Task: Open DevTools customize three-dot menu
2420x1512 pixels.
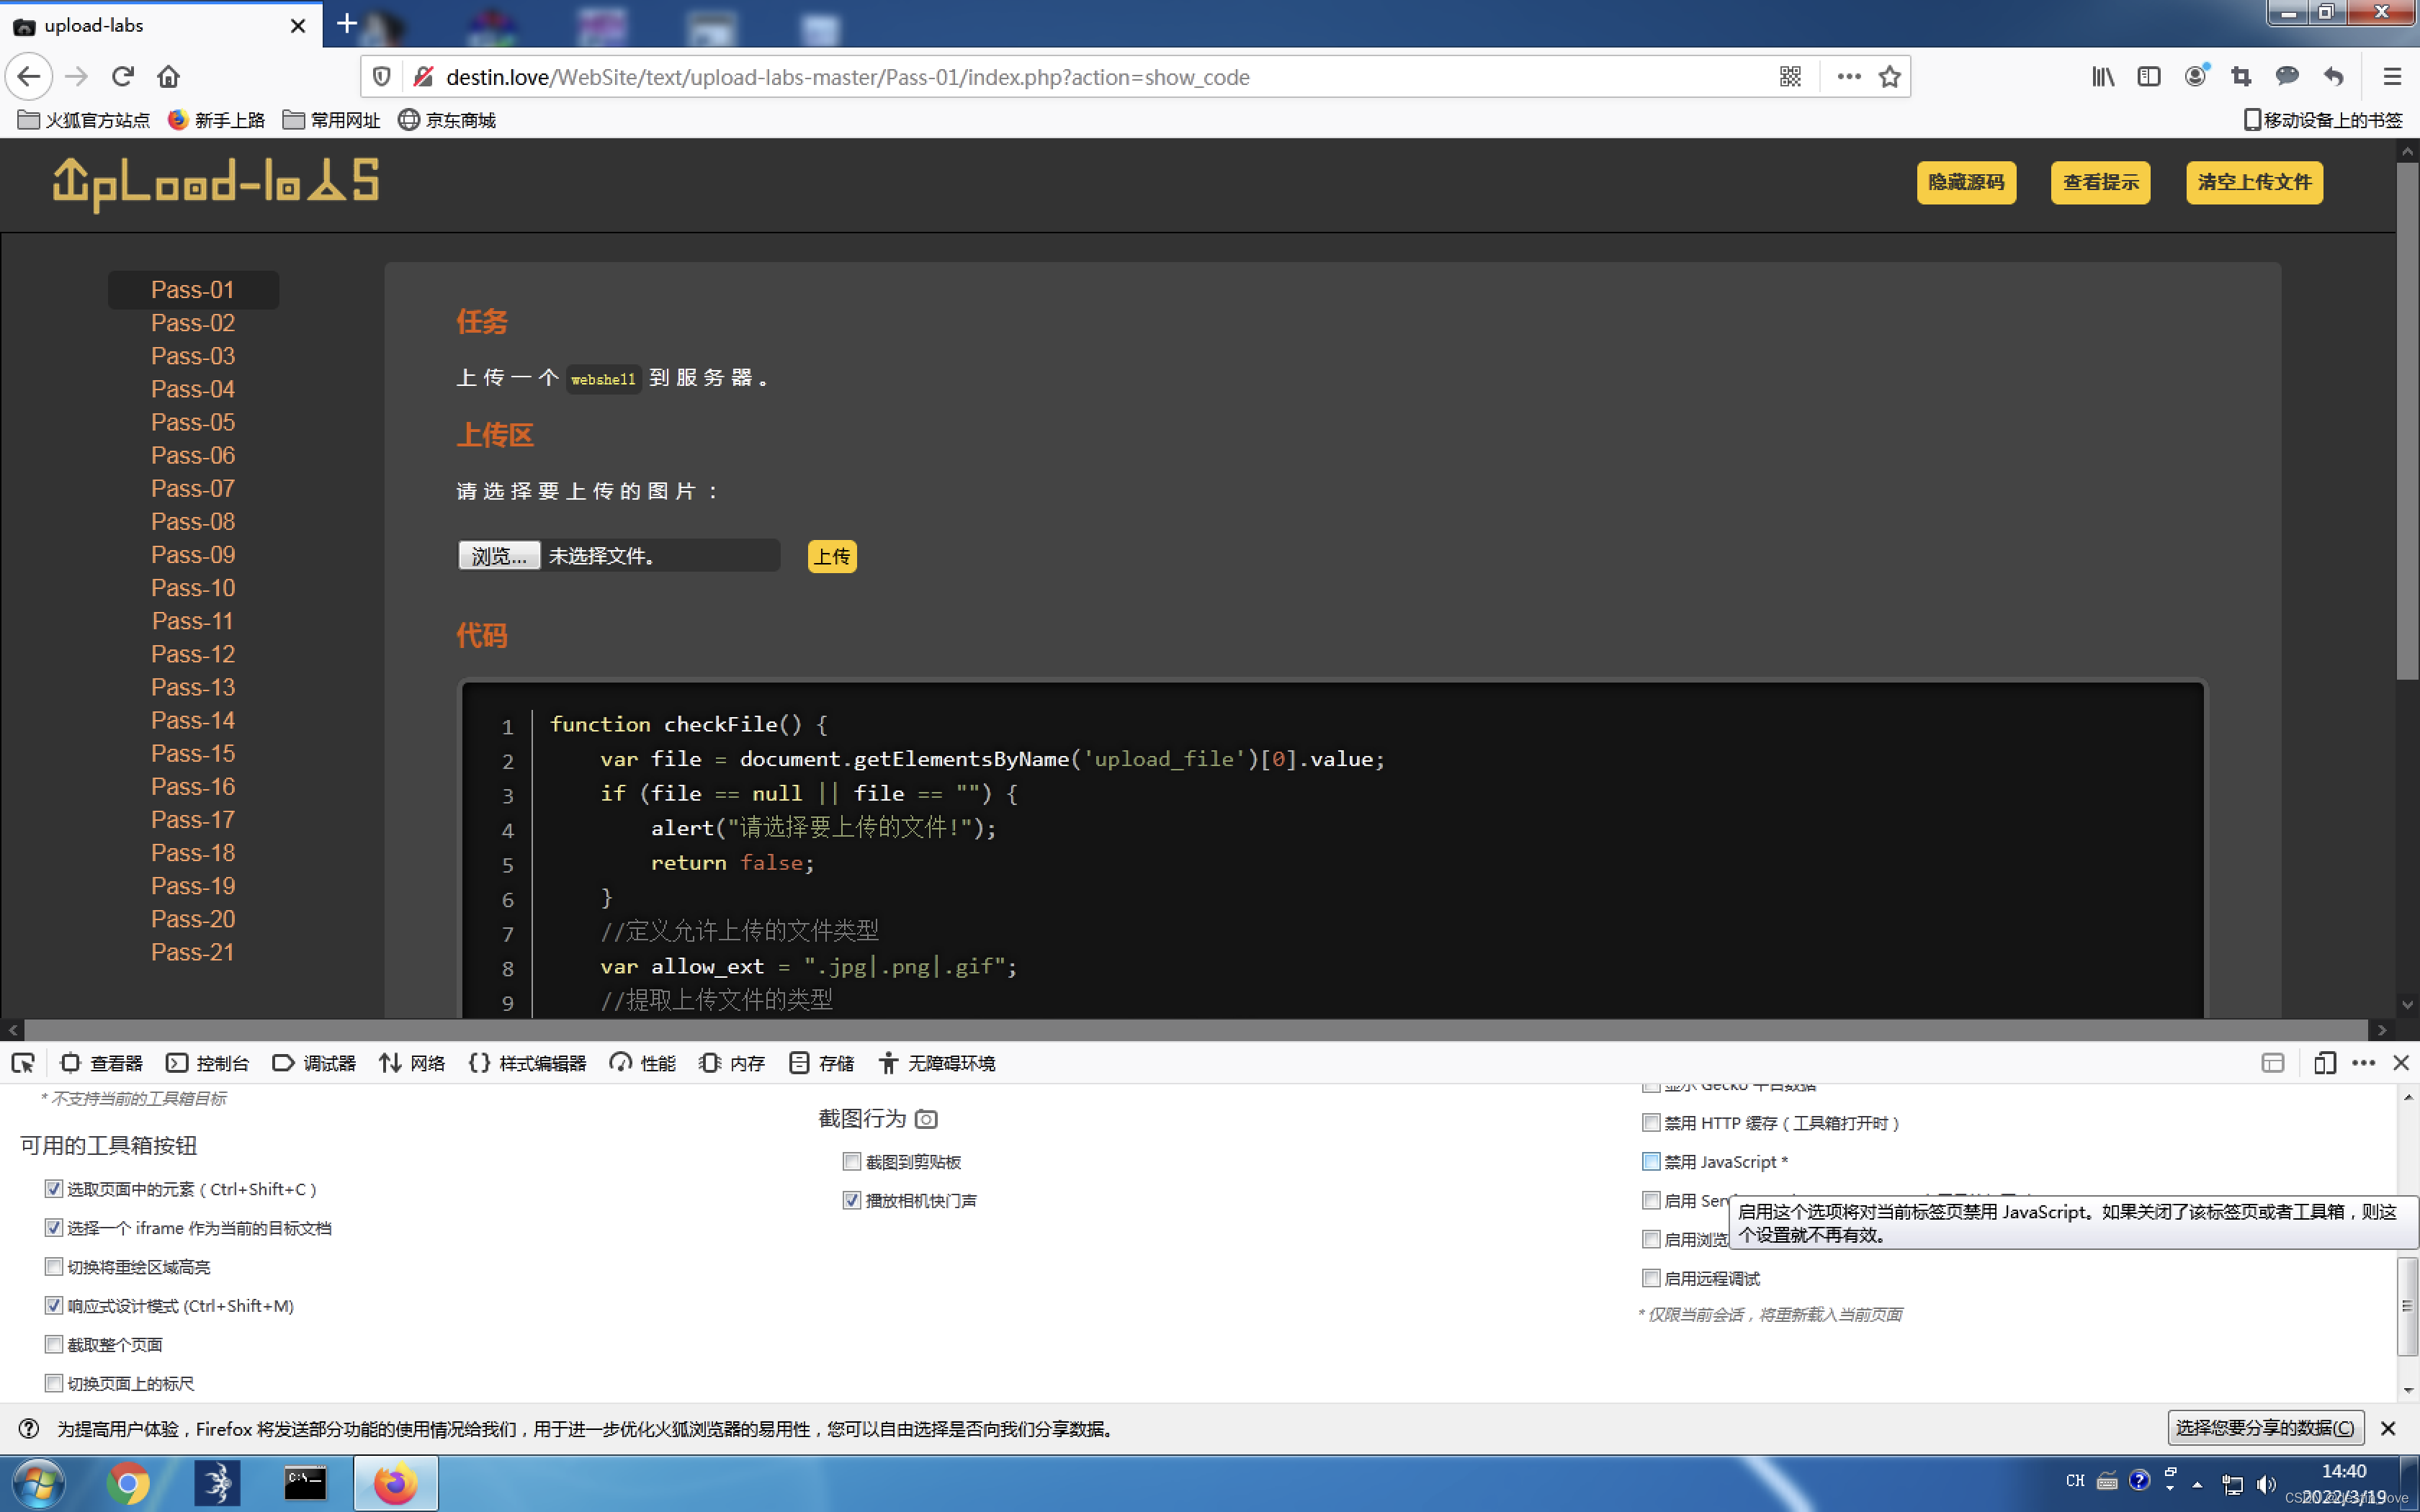Action: (x=2363, y=1063)
